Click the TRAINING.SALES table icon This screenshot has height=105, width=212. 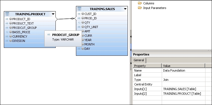click(79, 9)
